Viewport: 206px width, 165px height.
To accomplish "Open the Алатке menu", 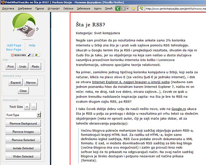I will (x=97, y=9).
